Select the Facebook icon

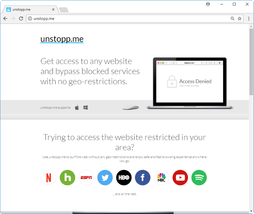143,177
